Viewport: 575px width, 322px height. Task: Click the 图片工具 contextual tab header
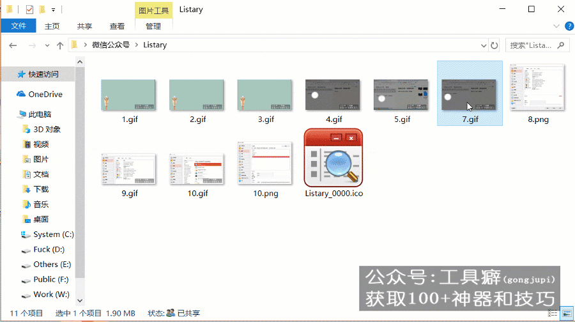tap(153, 10)
